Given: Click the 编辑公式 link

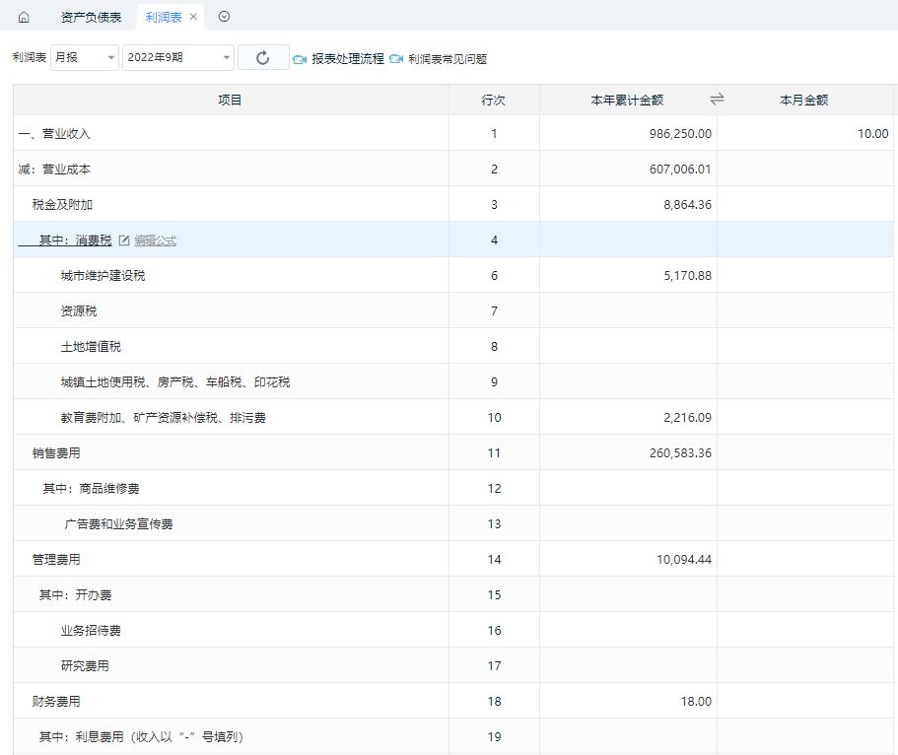Looking at the screenshot, I should 155,240.
